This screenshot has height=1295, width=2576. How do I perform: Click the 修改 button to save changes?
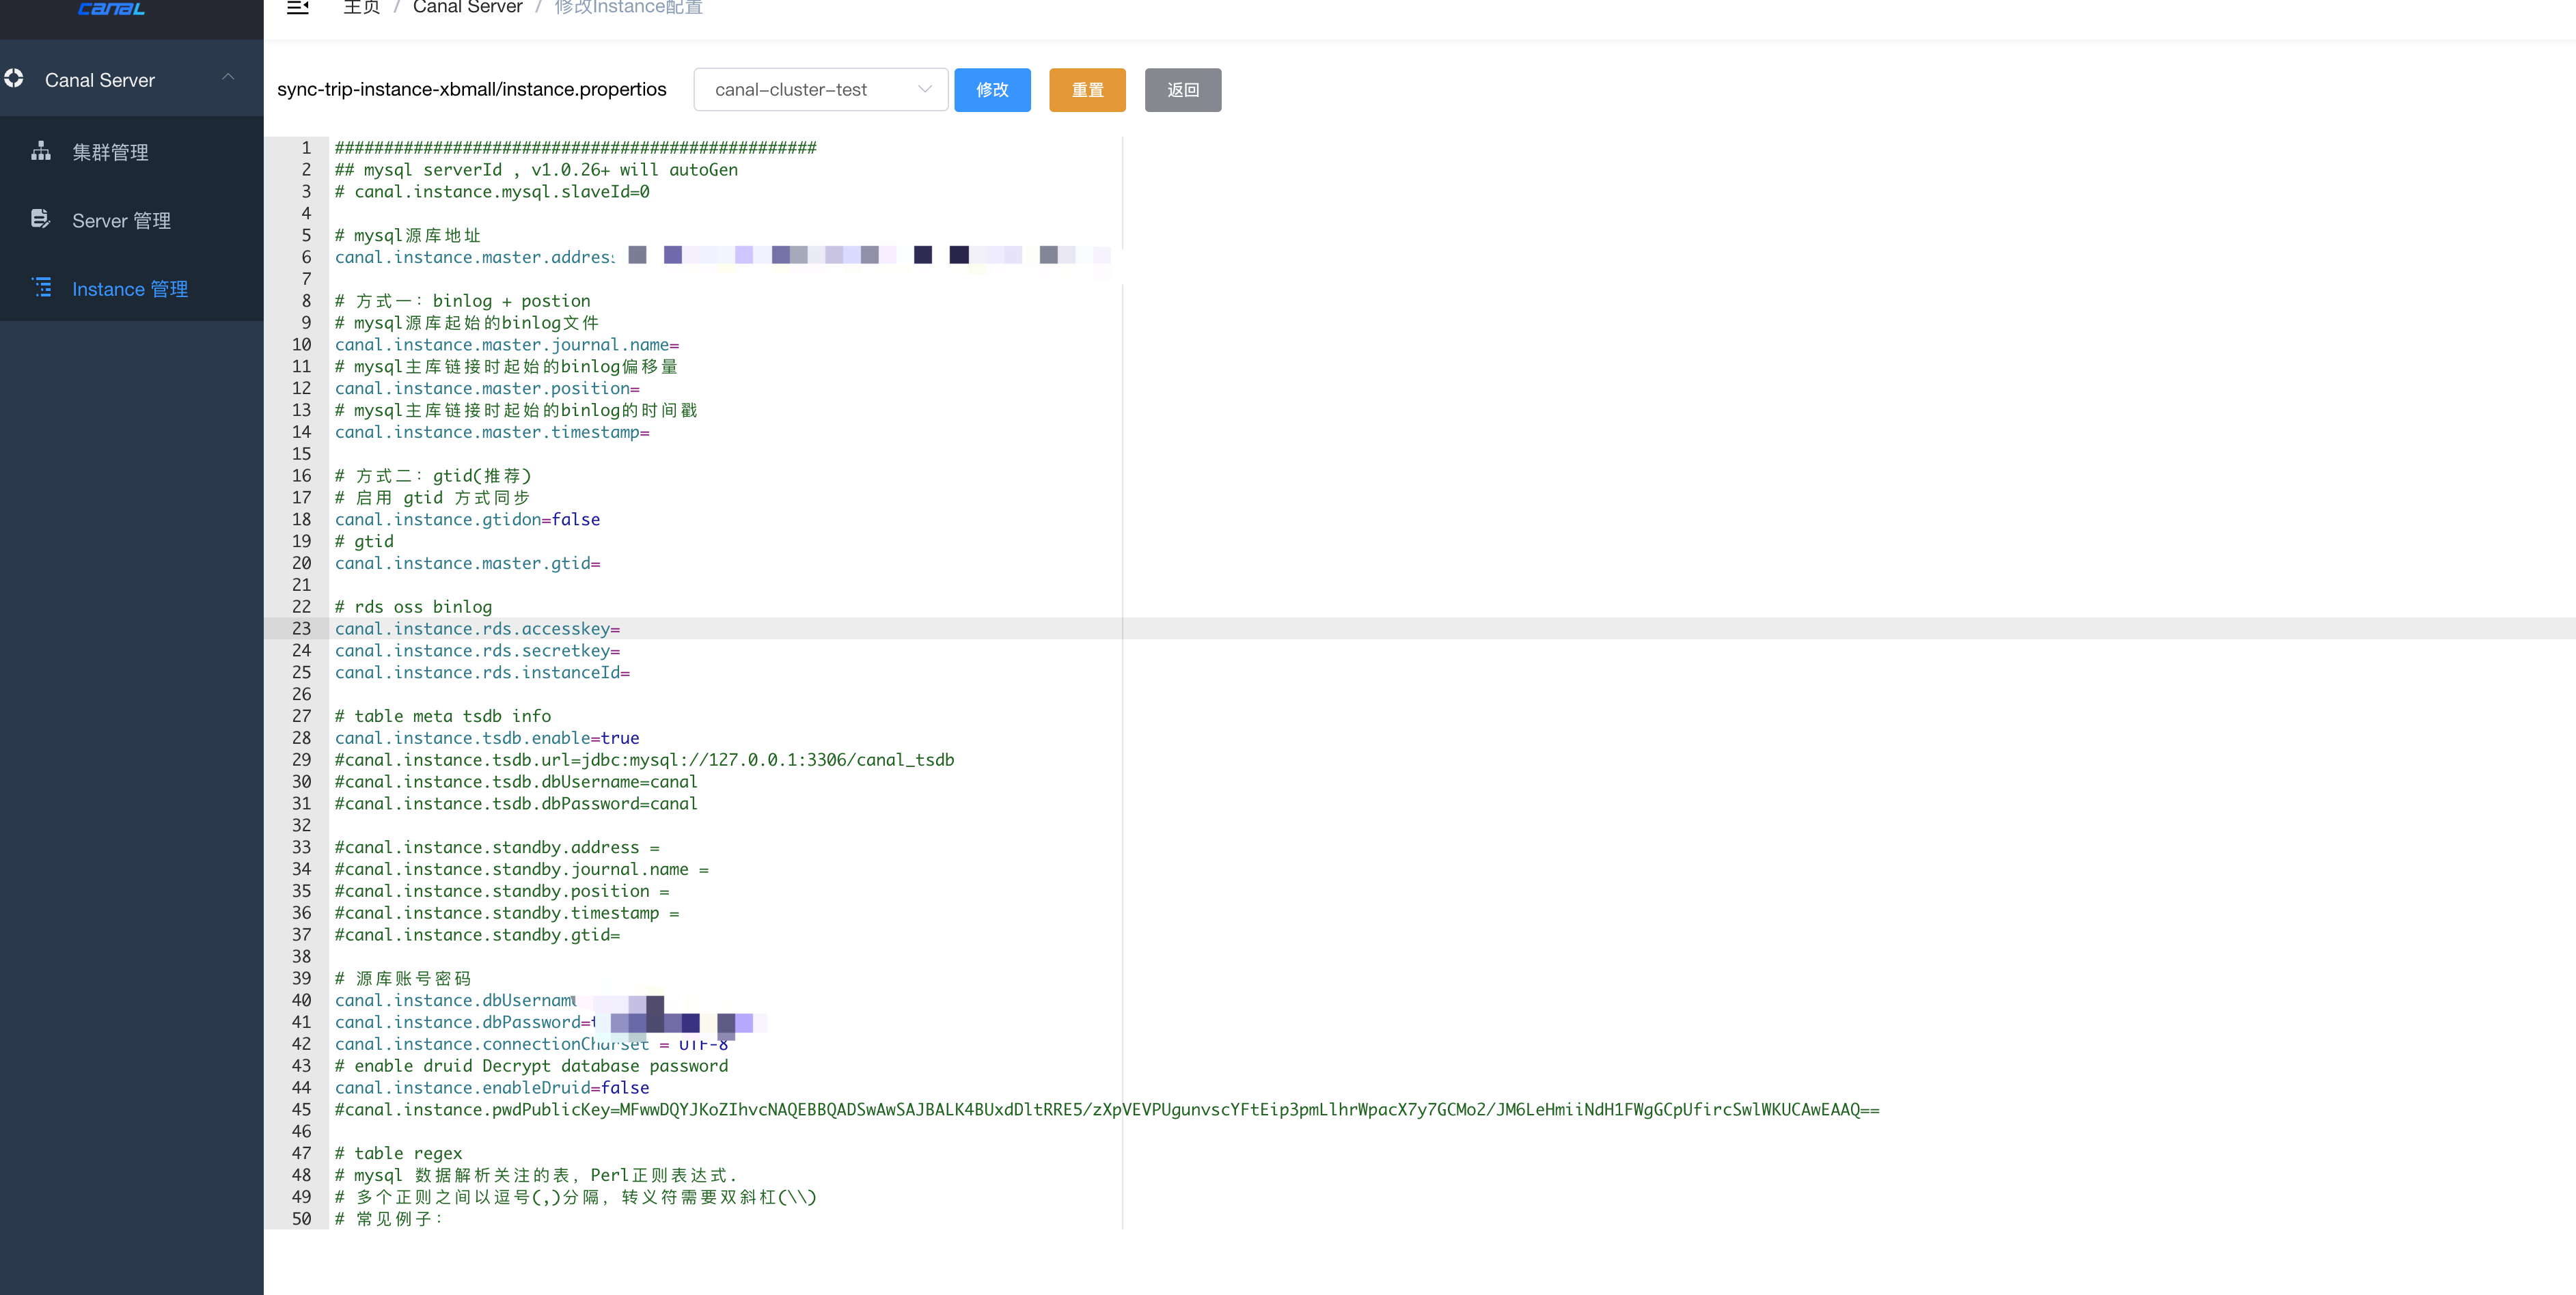[992, 89]
